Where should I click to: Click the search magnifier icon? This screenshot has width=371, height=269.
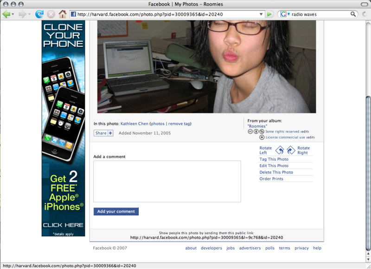[x=353, y=14]
